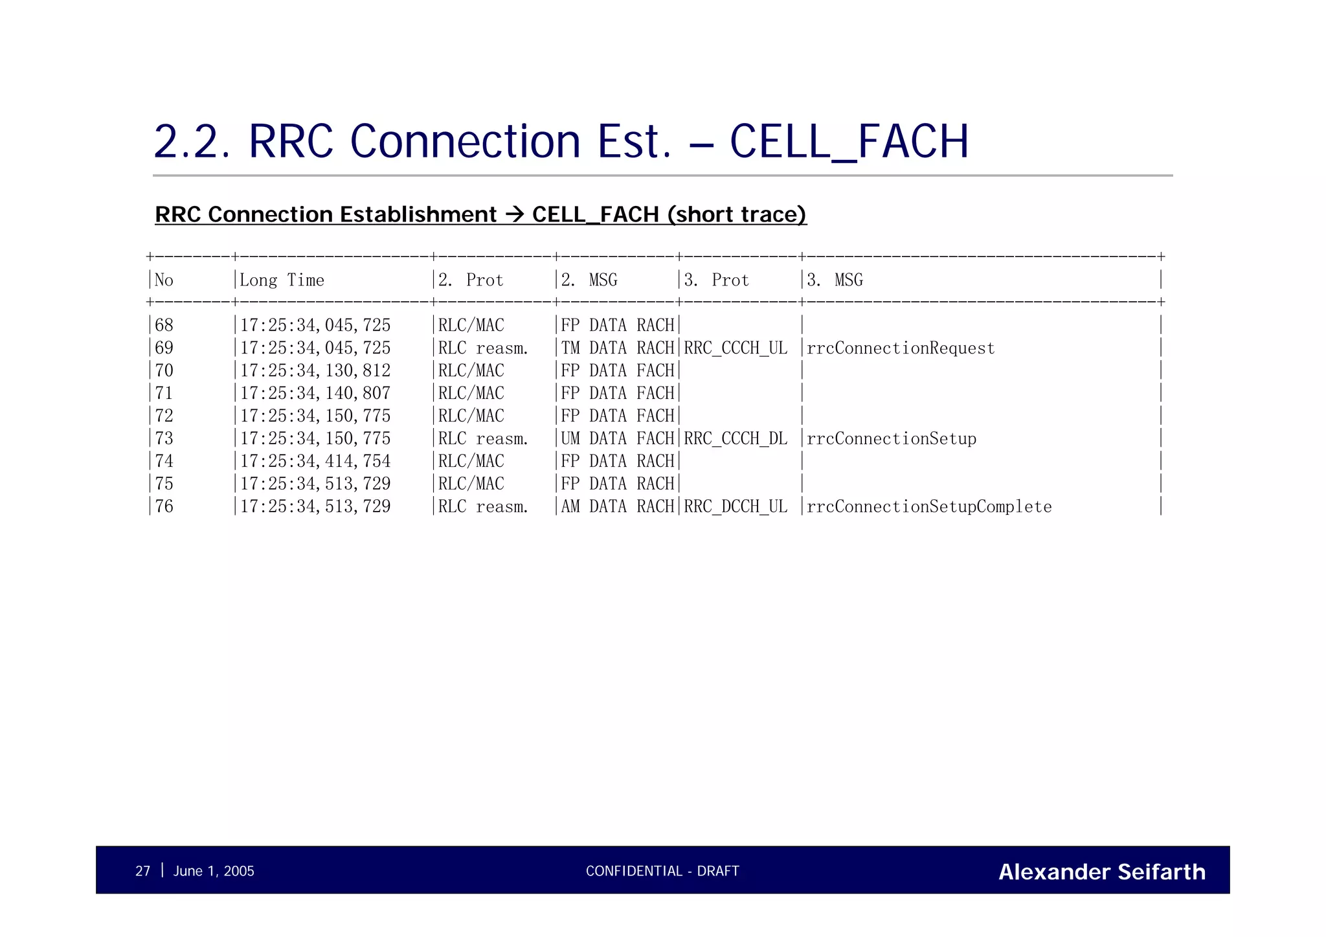Click row number 72
Screen dimensions: 1326x937
164,416
